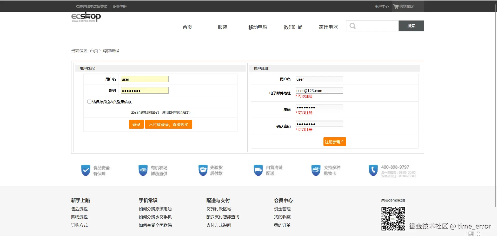Viewport: 497px width, 236px height.
Task: Click the organic farm shield icon
Action: pyautogui.click(x=143, y=170)
